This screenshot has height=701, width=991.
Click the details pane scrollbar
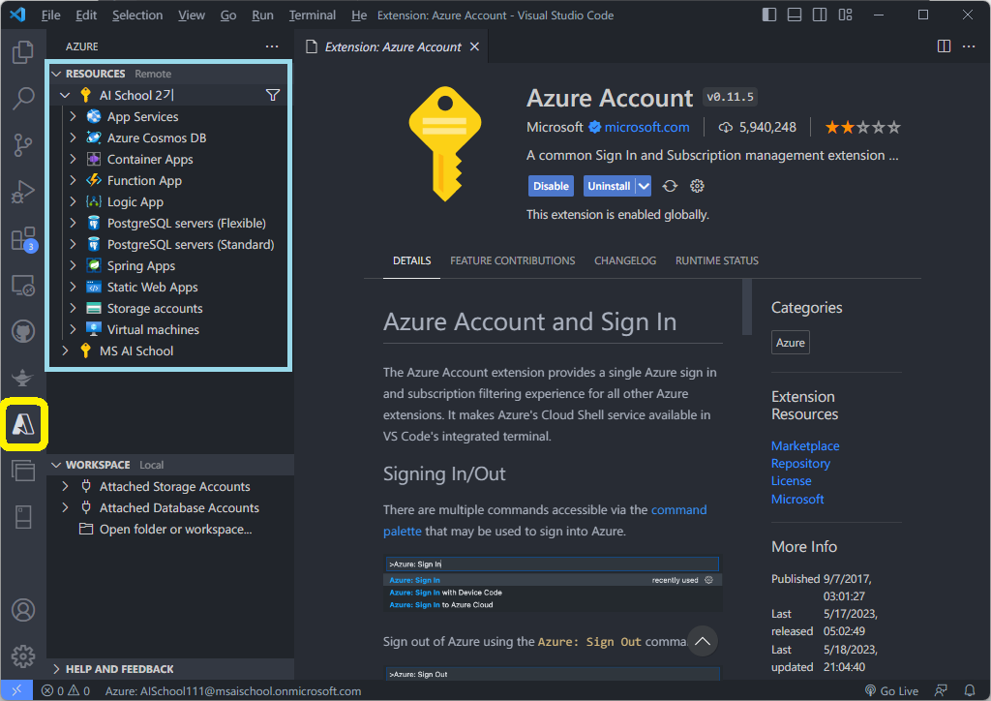click(746, 307)
